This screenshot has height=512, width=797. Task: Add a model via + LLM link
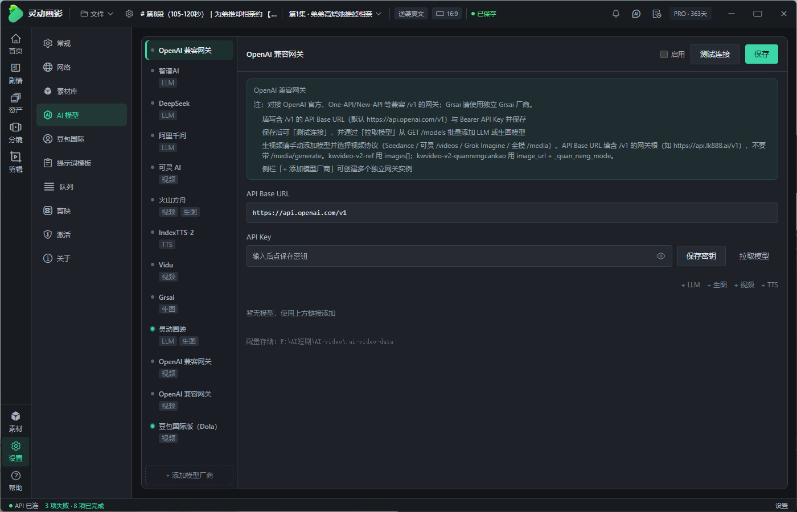691,285
